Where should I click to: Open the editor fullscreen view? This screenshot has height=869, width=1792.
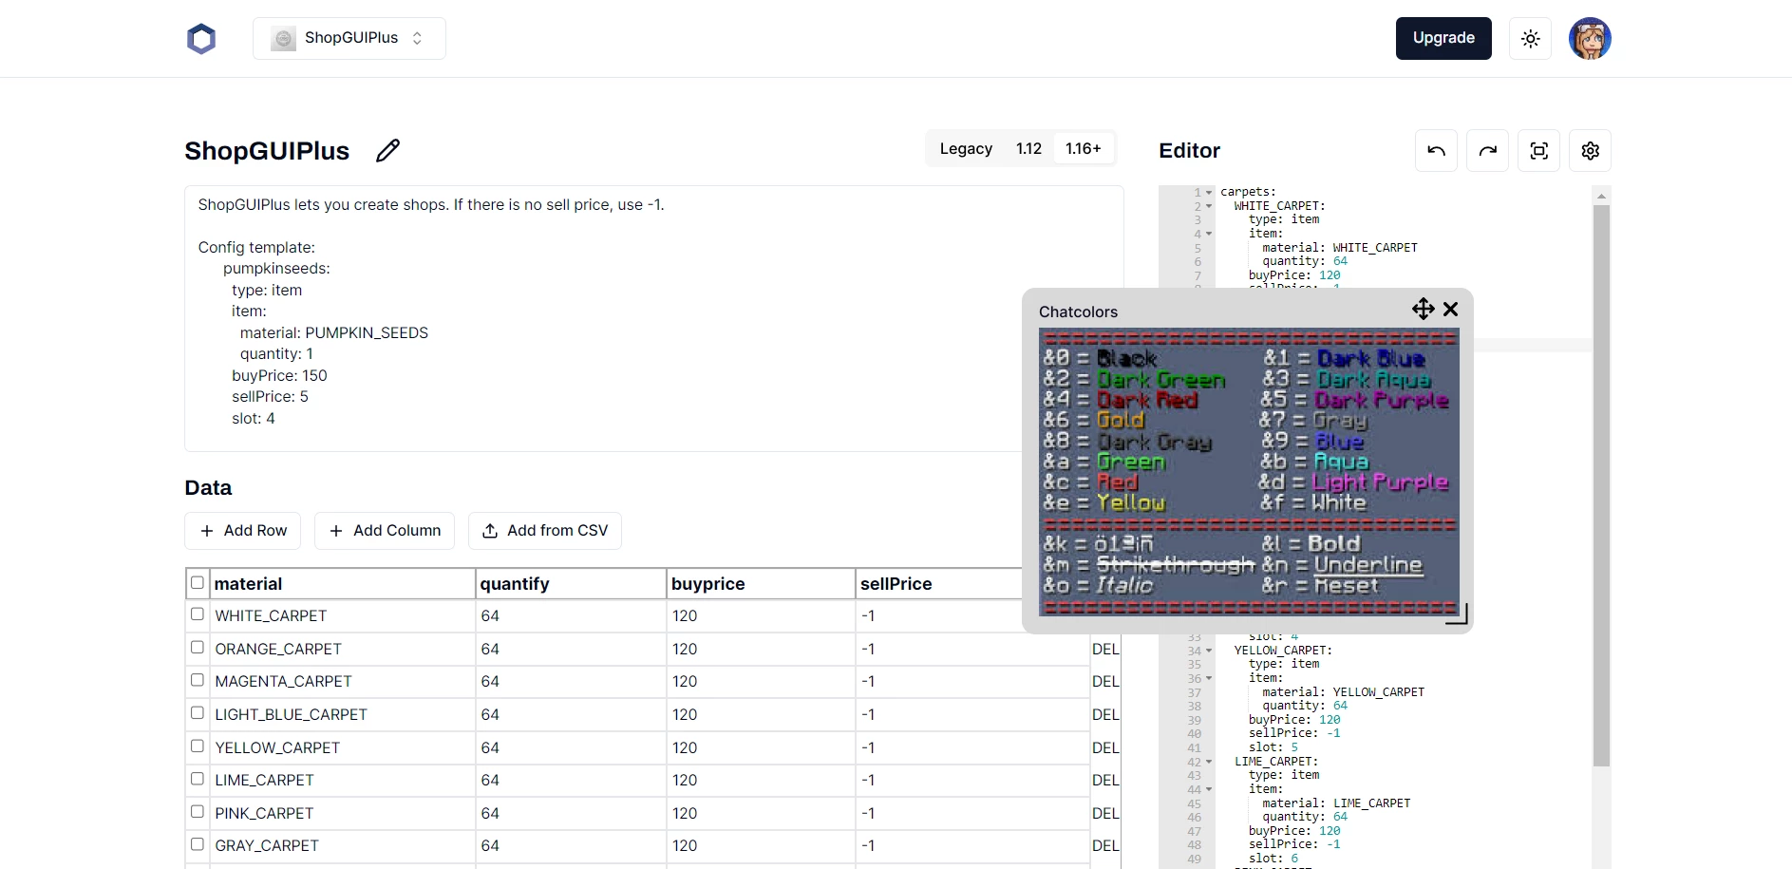(1539, 150)
